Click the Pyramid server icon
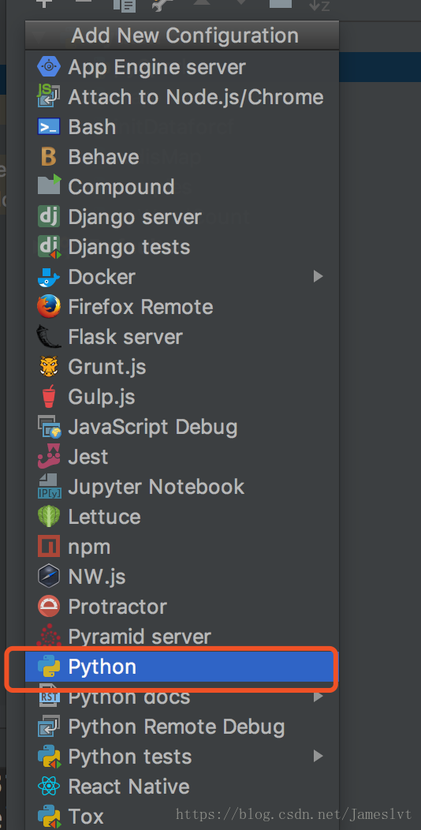421x830 pixels. coord(49,636)
